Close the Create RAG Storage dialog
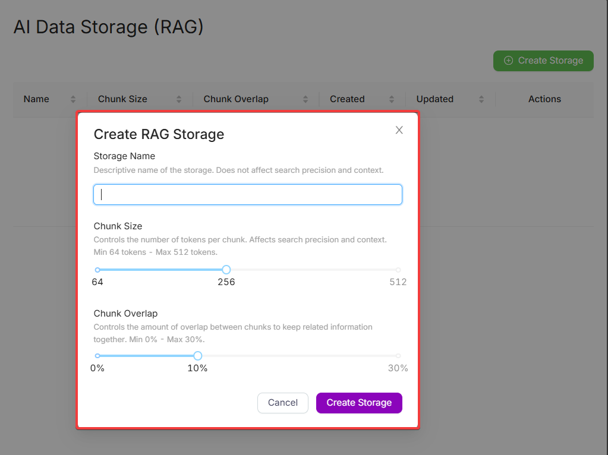 click(x=399, y=130)
